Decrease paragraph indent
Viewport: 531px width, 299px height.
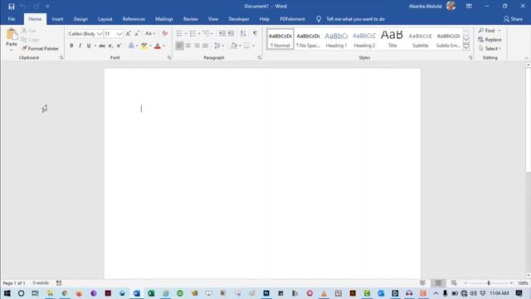[222, 33]
